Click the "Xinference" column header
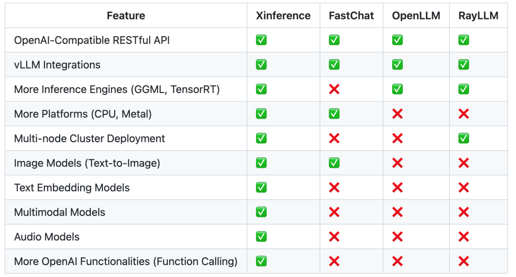This screenshot has height=277, width=516. point(283,15)
